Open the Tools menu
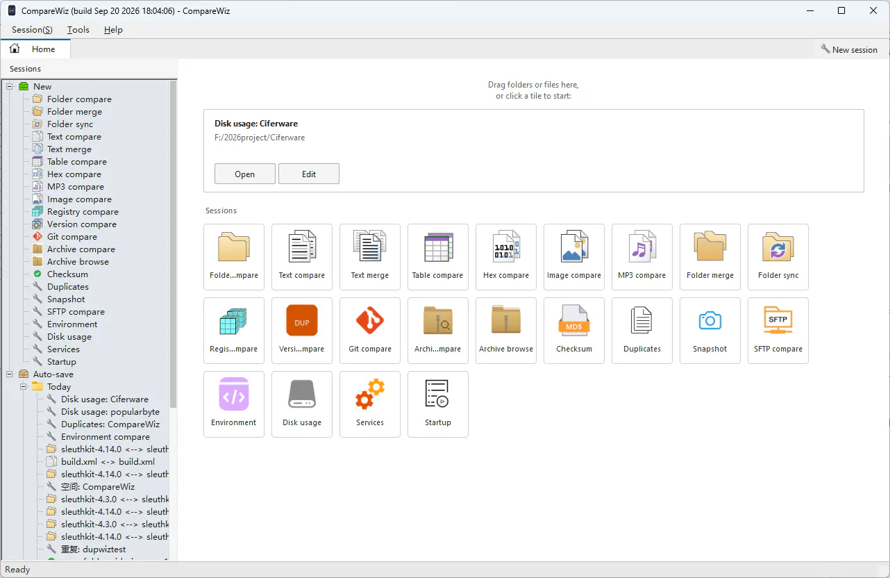 pyautogui.click(x=78, y=30)
